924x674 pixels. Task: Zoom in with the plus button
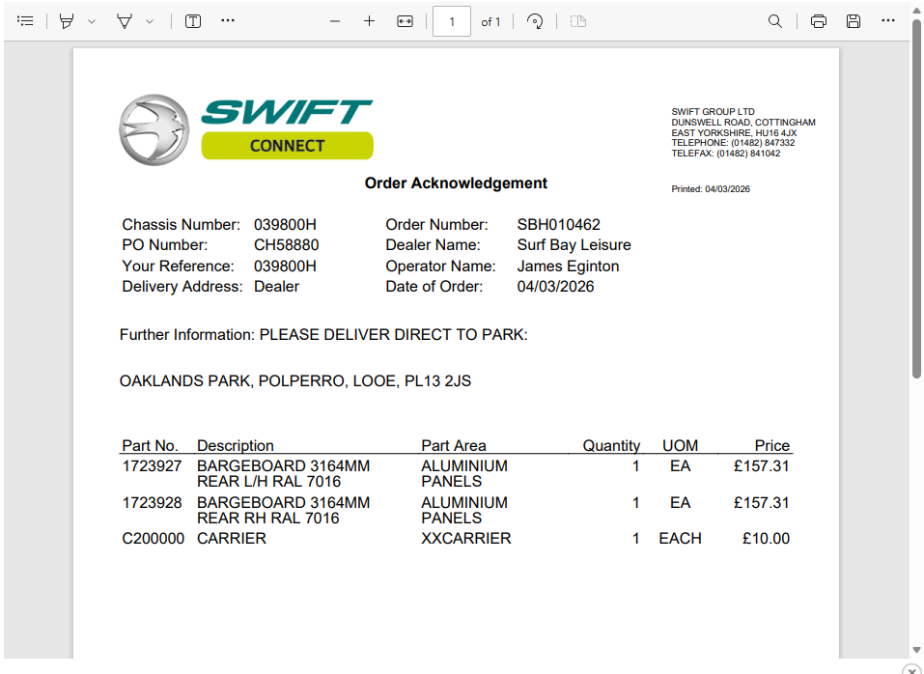tap(369, 21)
